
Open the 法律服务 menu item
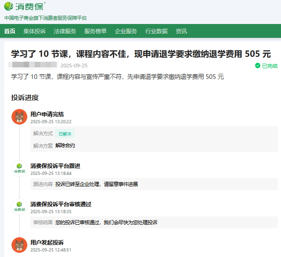click(x=65, y=31)
